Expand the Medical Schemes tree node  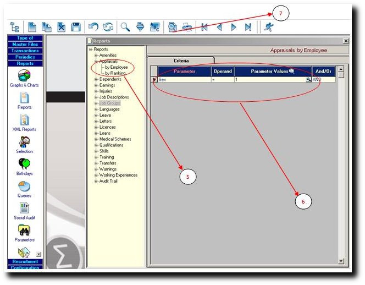[96, 139]
